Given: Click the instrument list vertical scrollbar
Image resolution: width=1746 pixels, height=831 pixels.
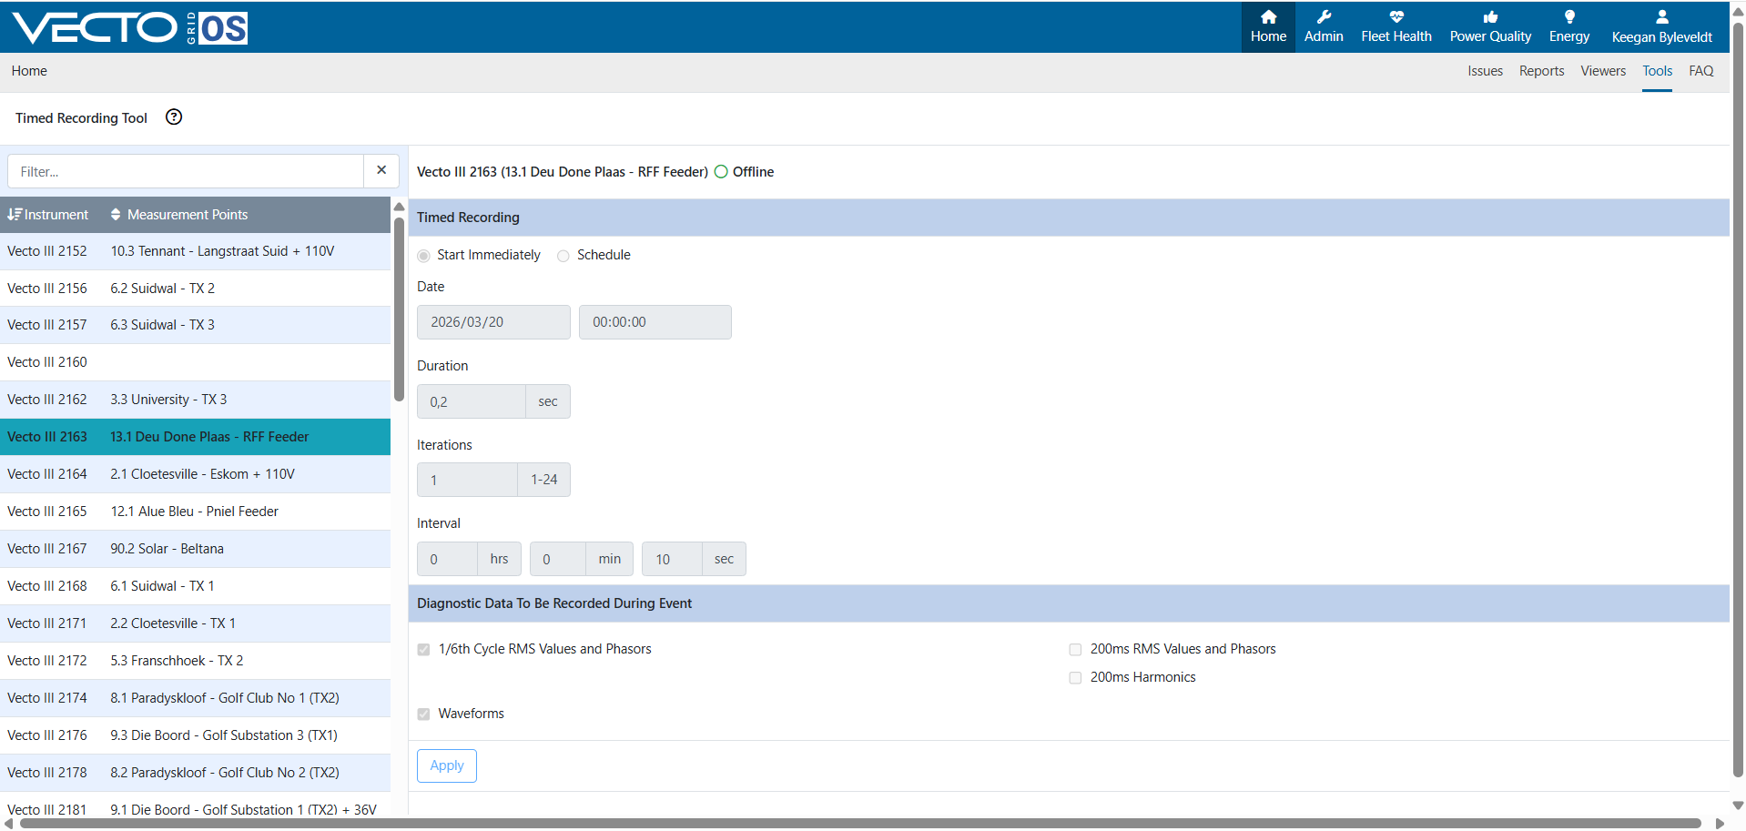Looking at the screenshot, I should click(x=399, y=309).
